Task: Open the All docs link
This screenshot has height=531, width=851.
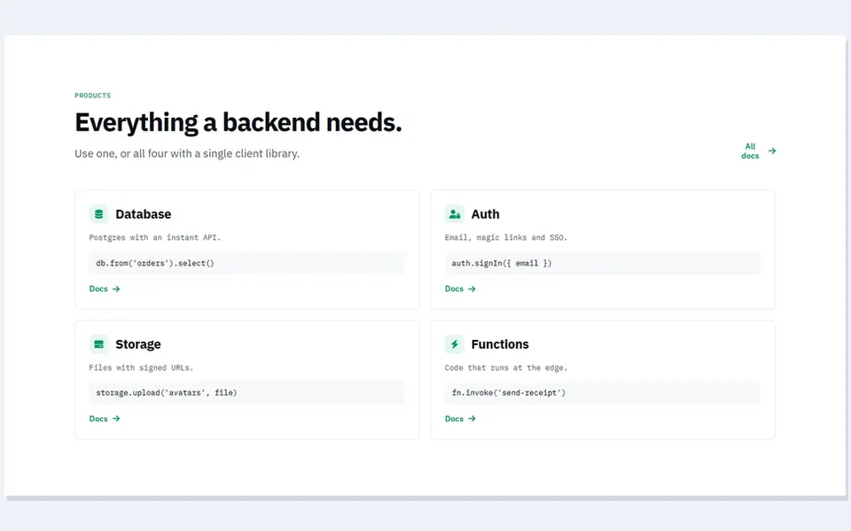Action: pyautogui.click(x=758, y=151)
